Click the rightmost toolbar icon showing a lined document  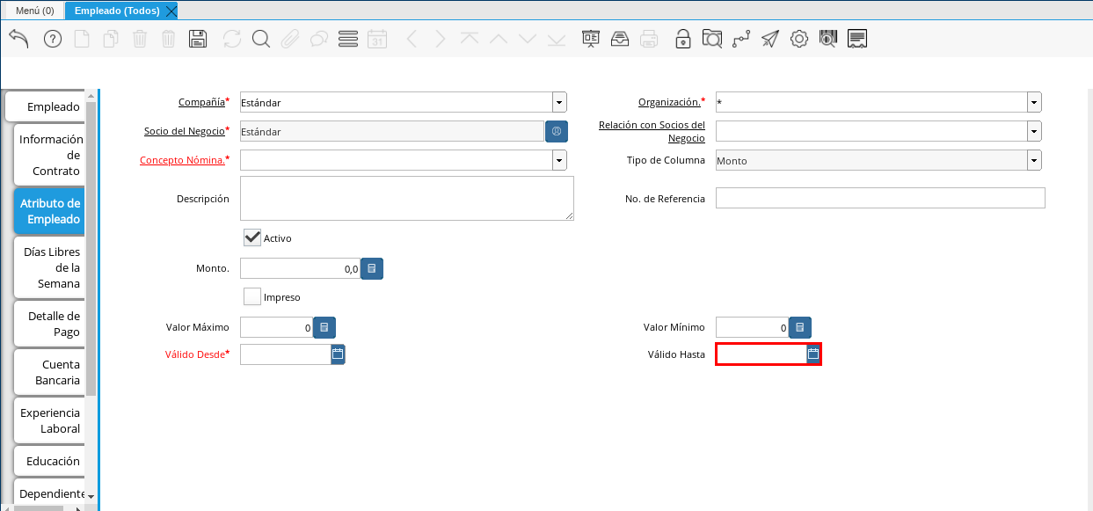tap(858, 39)
